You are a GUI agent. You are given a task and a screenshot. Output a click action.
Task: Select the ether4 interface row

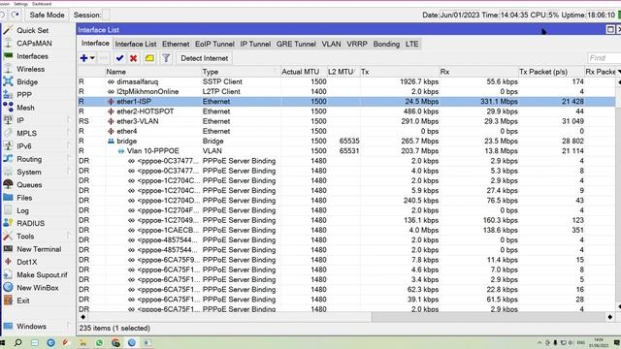click(x=346, y=131)
